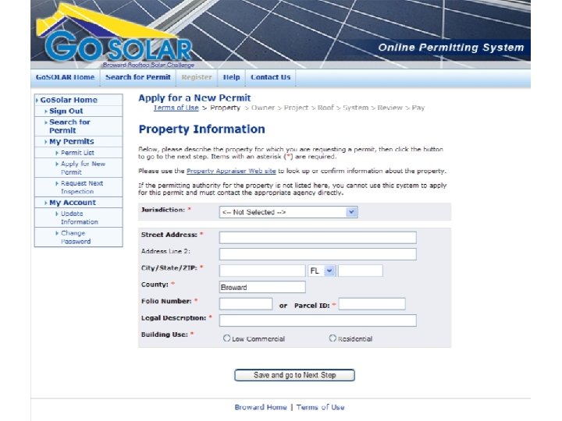Open Terms of Use footer link
The image size is (562, 421).
pyautogui.click(x=321, y=408)
